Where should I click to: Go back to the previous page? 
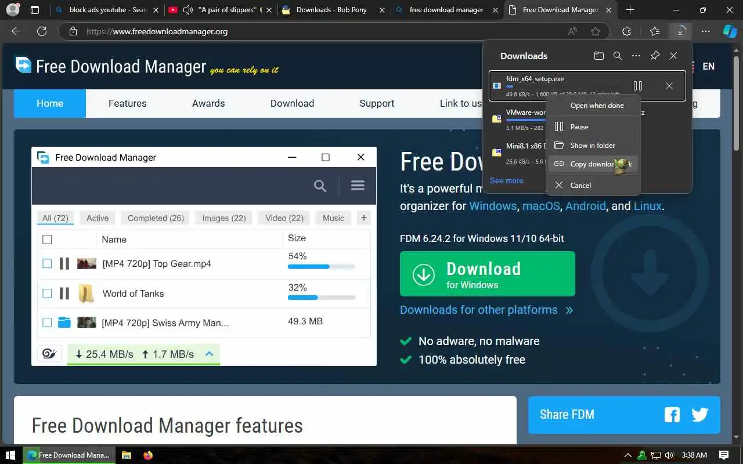[x=16, y=31]
